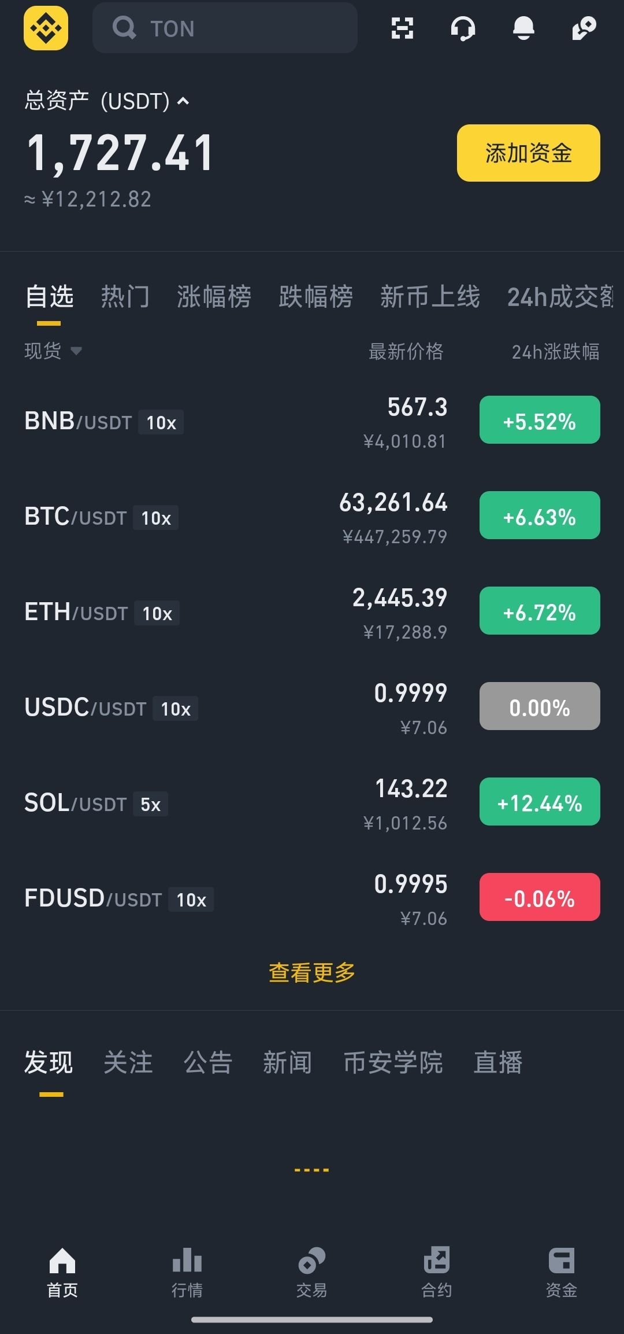Open customer support headset icon

click(463, 28)
